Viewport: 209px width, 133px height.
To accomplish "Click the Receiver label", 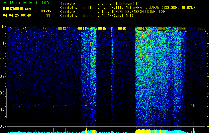I will (67, 12).
